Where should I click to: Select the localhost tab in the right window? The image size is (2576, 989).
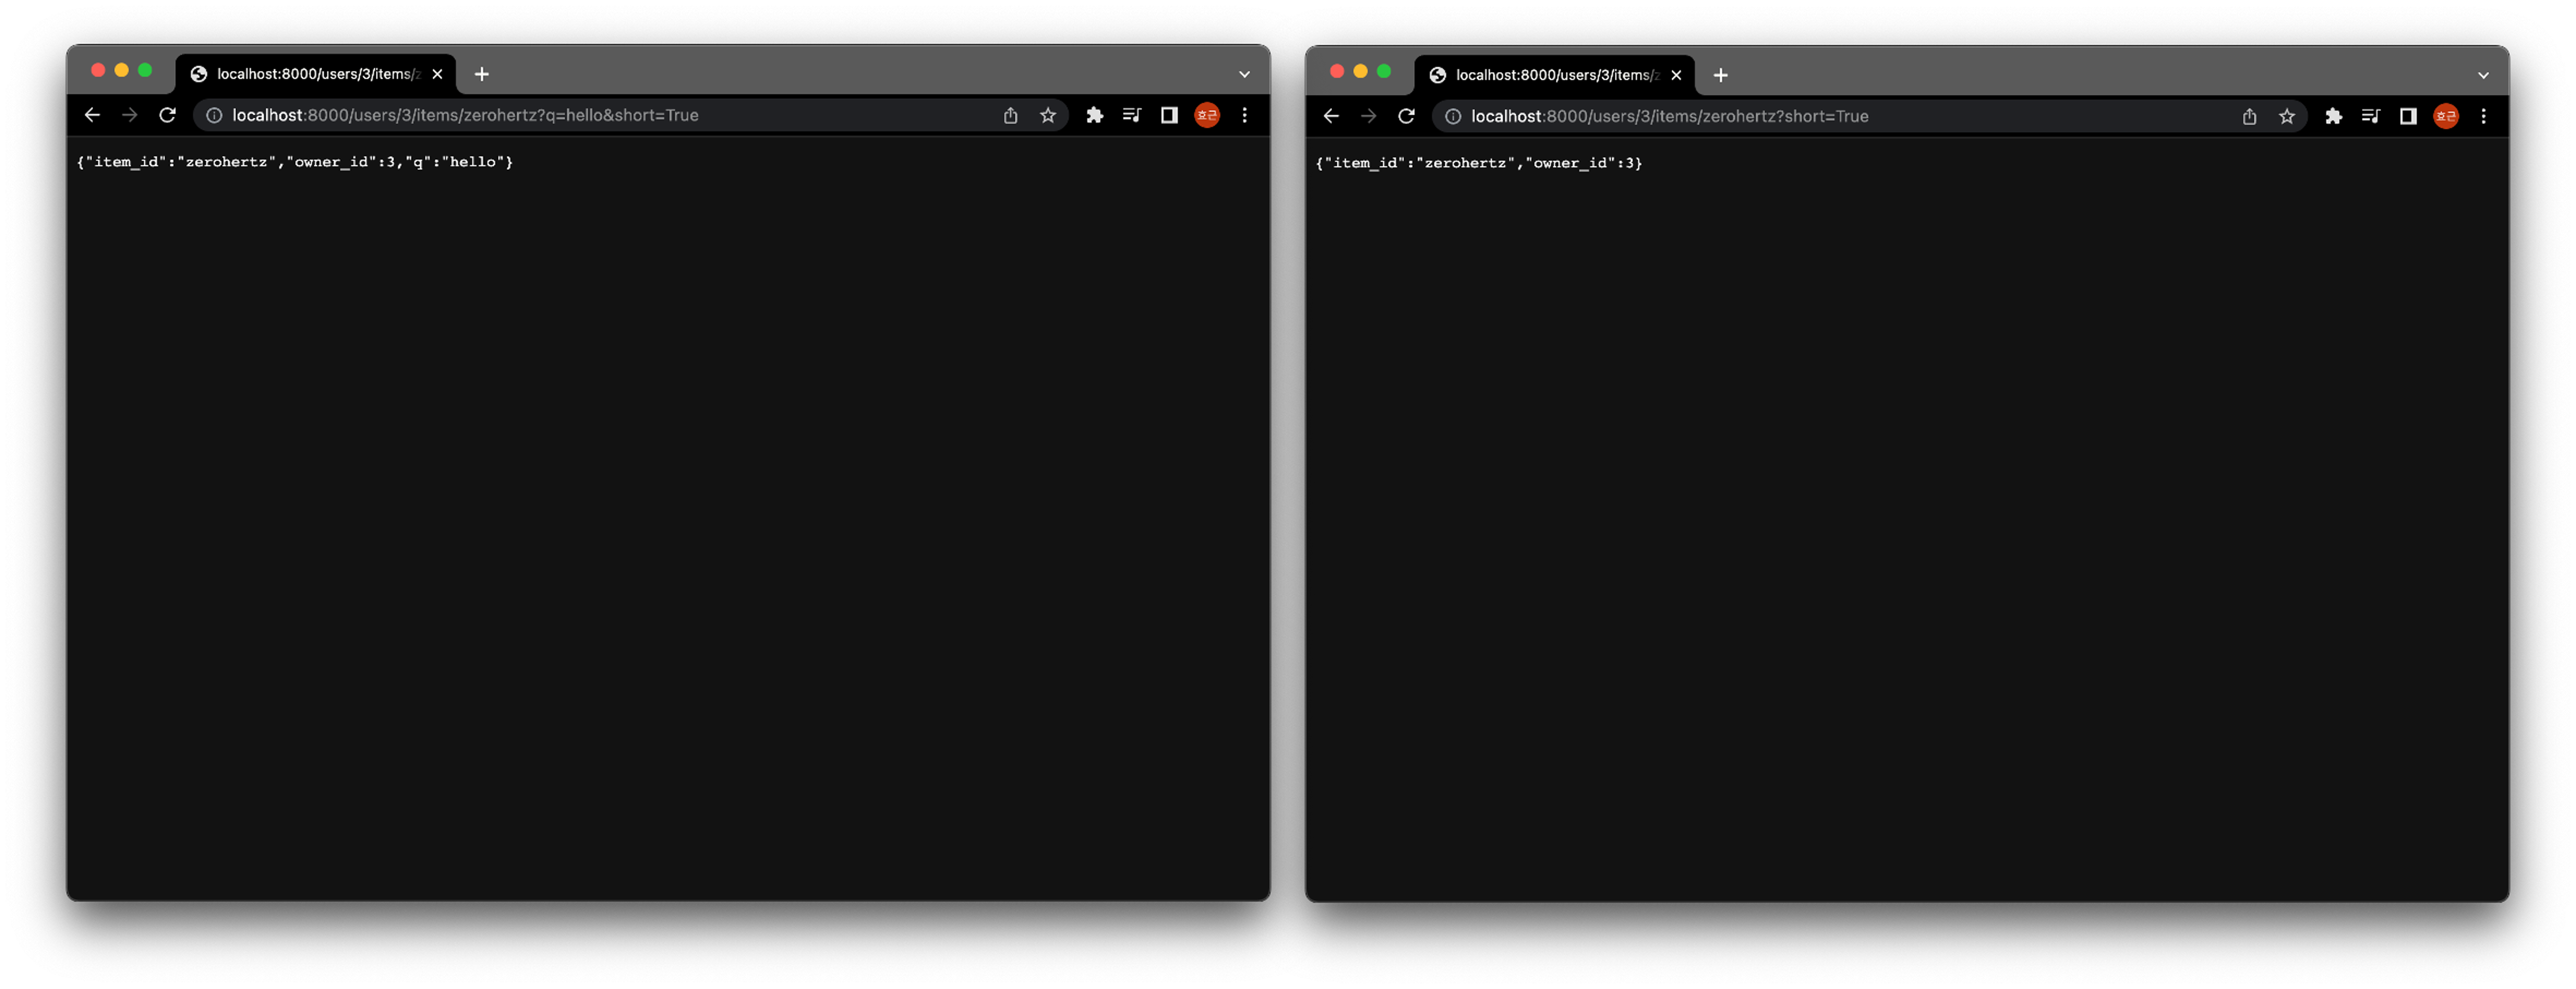click(1555, 75)
